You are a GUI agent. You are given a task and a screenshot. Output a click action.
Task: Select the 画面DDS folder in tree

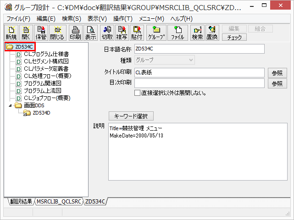click(x=30, y=105)
